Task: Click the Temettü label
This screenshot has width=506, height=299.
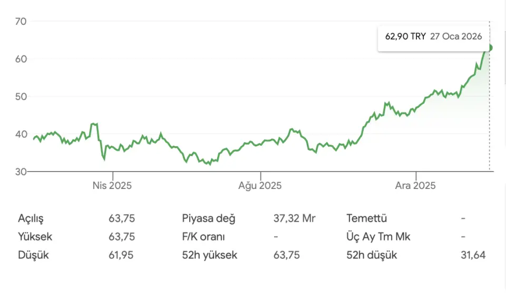Action: click(367, 218)
